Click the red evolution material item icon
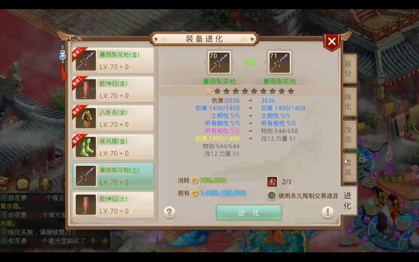Screen dimensions: 419x262 tap(272, 182)
